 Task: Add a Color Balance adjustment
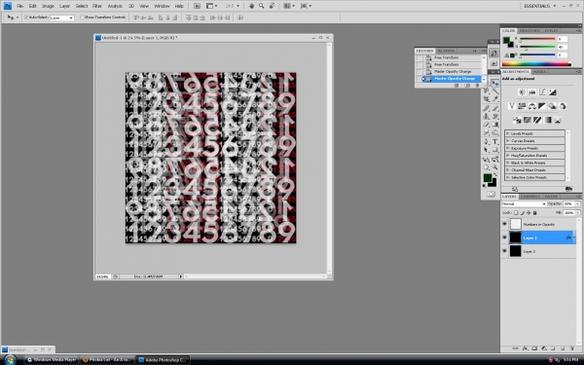point(532,106)
